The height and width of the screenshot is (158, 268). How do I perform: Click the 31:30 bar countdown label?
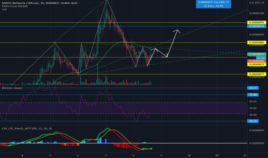click(x=261, y=58)
